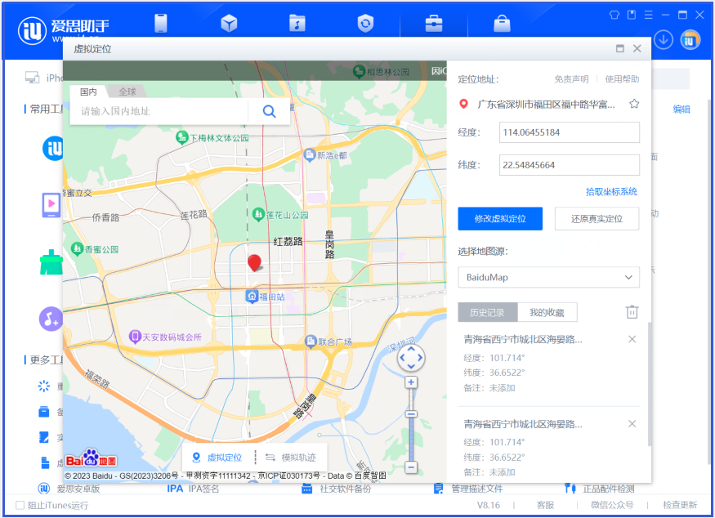Click the orange iU account avatar icon

690,40
